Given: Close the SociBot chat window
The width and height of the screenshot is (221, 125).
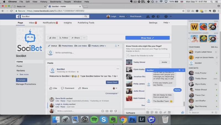Looking at the screenshot, I should point(183,70).
